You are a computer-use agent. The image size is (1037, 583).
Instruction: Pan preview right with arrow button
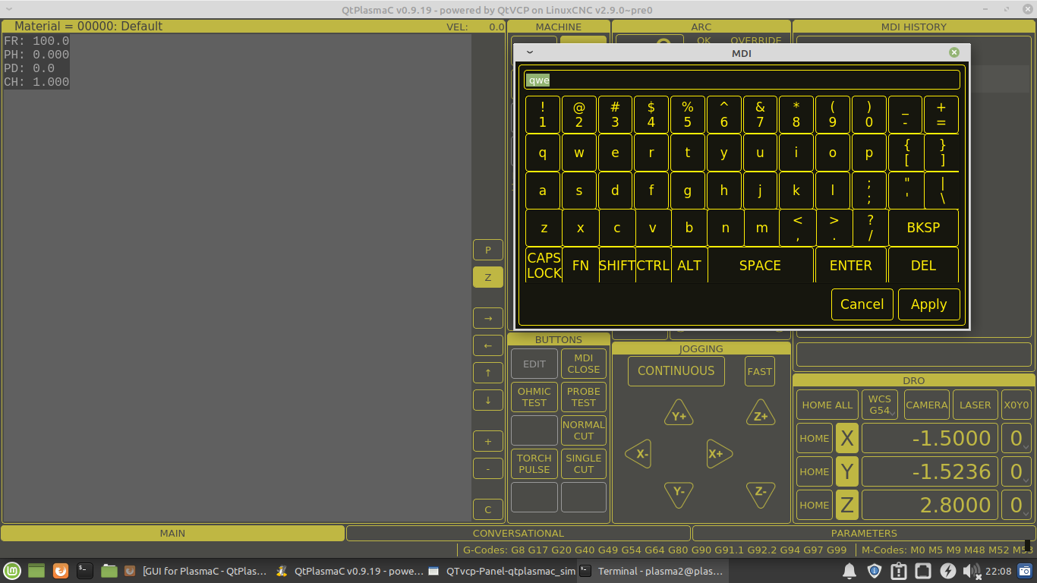click(x=488, y=318)
